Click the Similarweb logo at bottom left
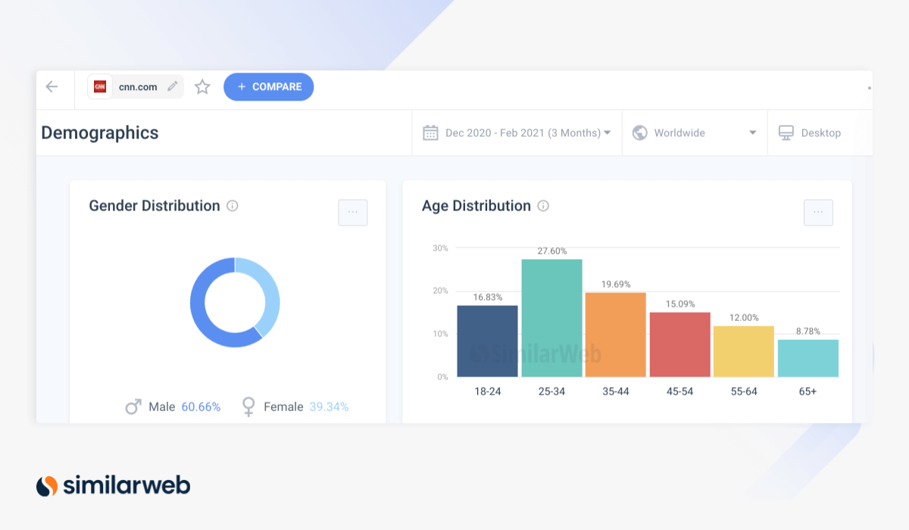The width and height of the screenshot is (909, 530). (114, 485)
